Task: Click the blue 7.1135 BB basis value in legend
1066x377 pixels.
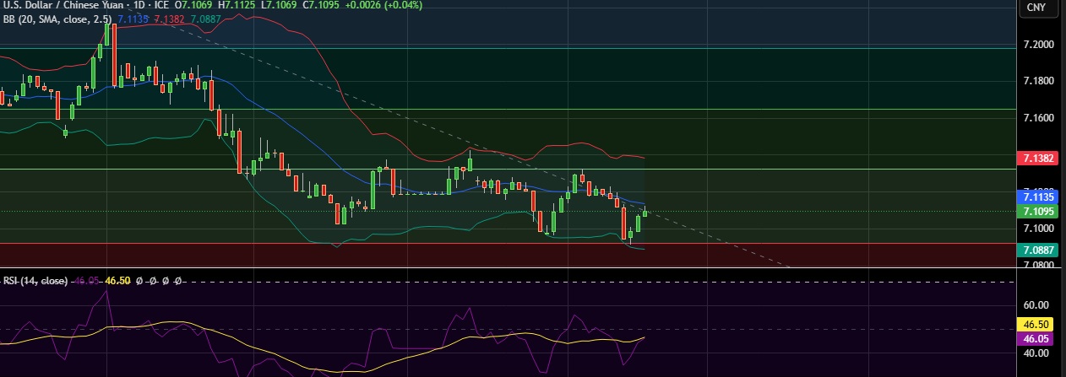Action: point(133,18)
